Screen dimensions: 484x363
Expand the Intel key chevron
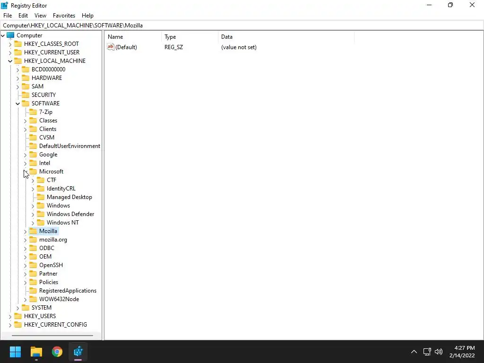(x=26, y=163)
